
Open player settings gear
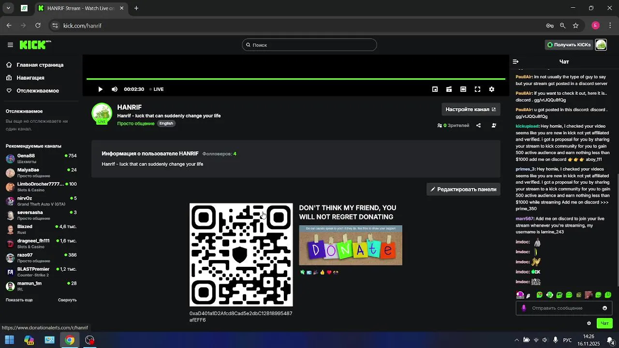click(x=492, y=89)
